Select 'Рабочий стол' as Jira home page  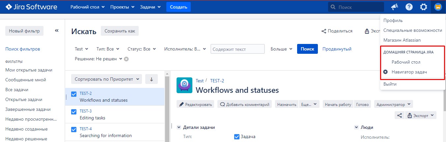click(406, 62)
